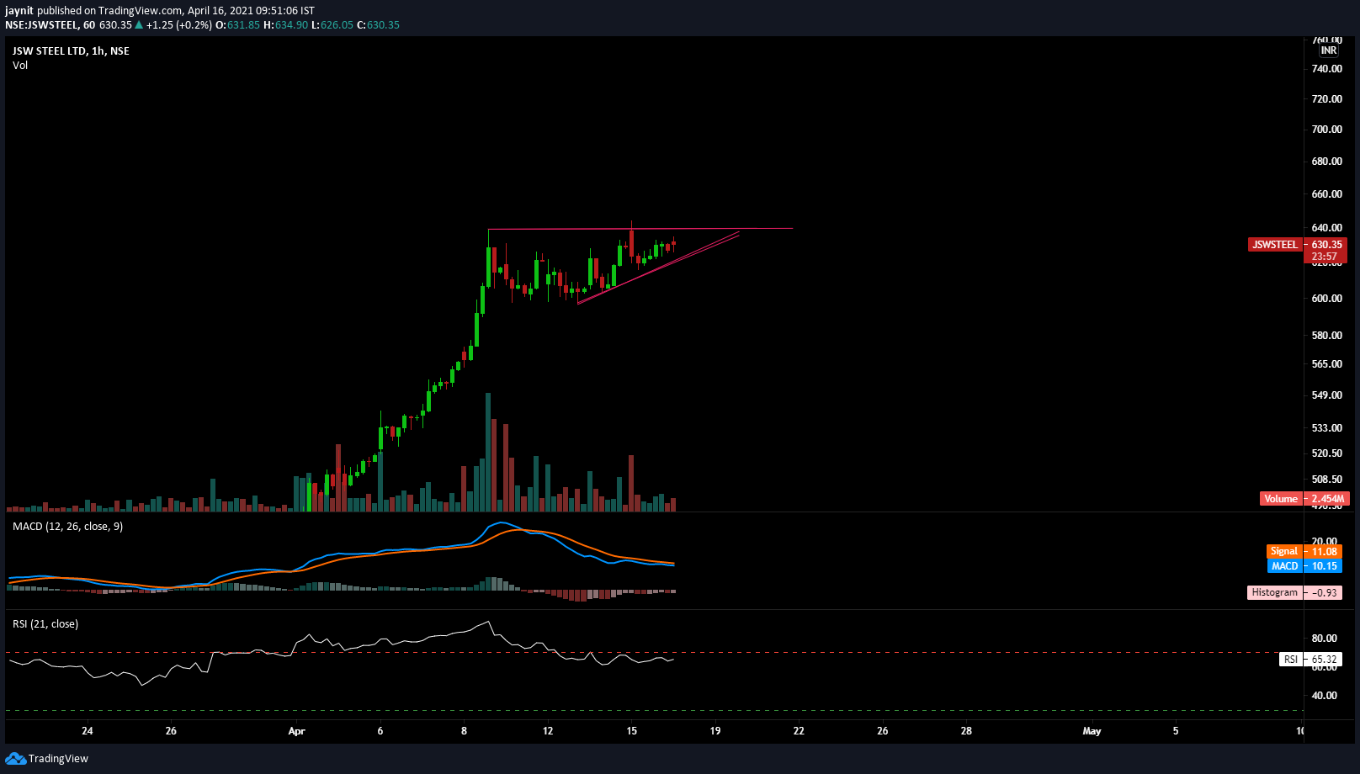Click the 549.00 price axis level
This screenshot has width=1360, height=774.
pos(1327,395)
